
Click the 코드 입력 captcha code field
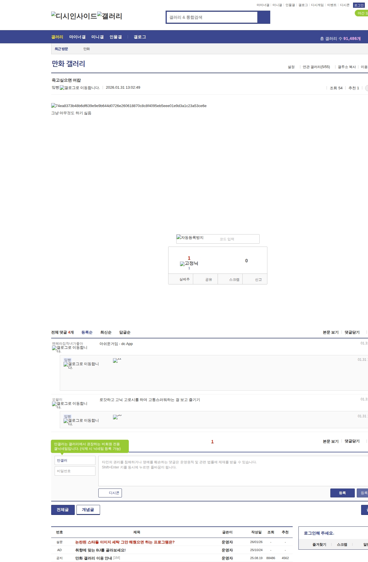coord(238,239)
